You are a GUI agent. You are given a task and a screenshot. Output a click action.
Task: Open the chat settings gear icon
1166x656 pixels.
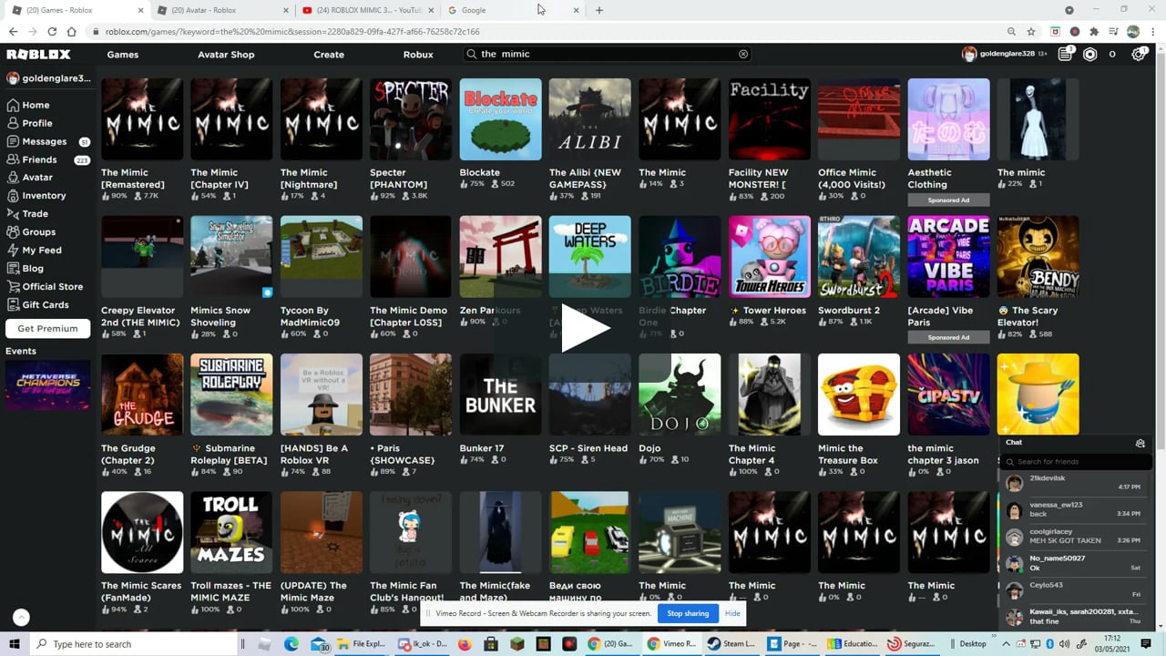click(x=1140, y=443)
